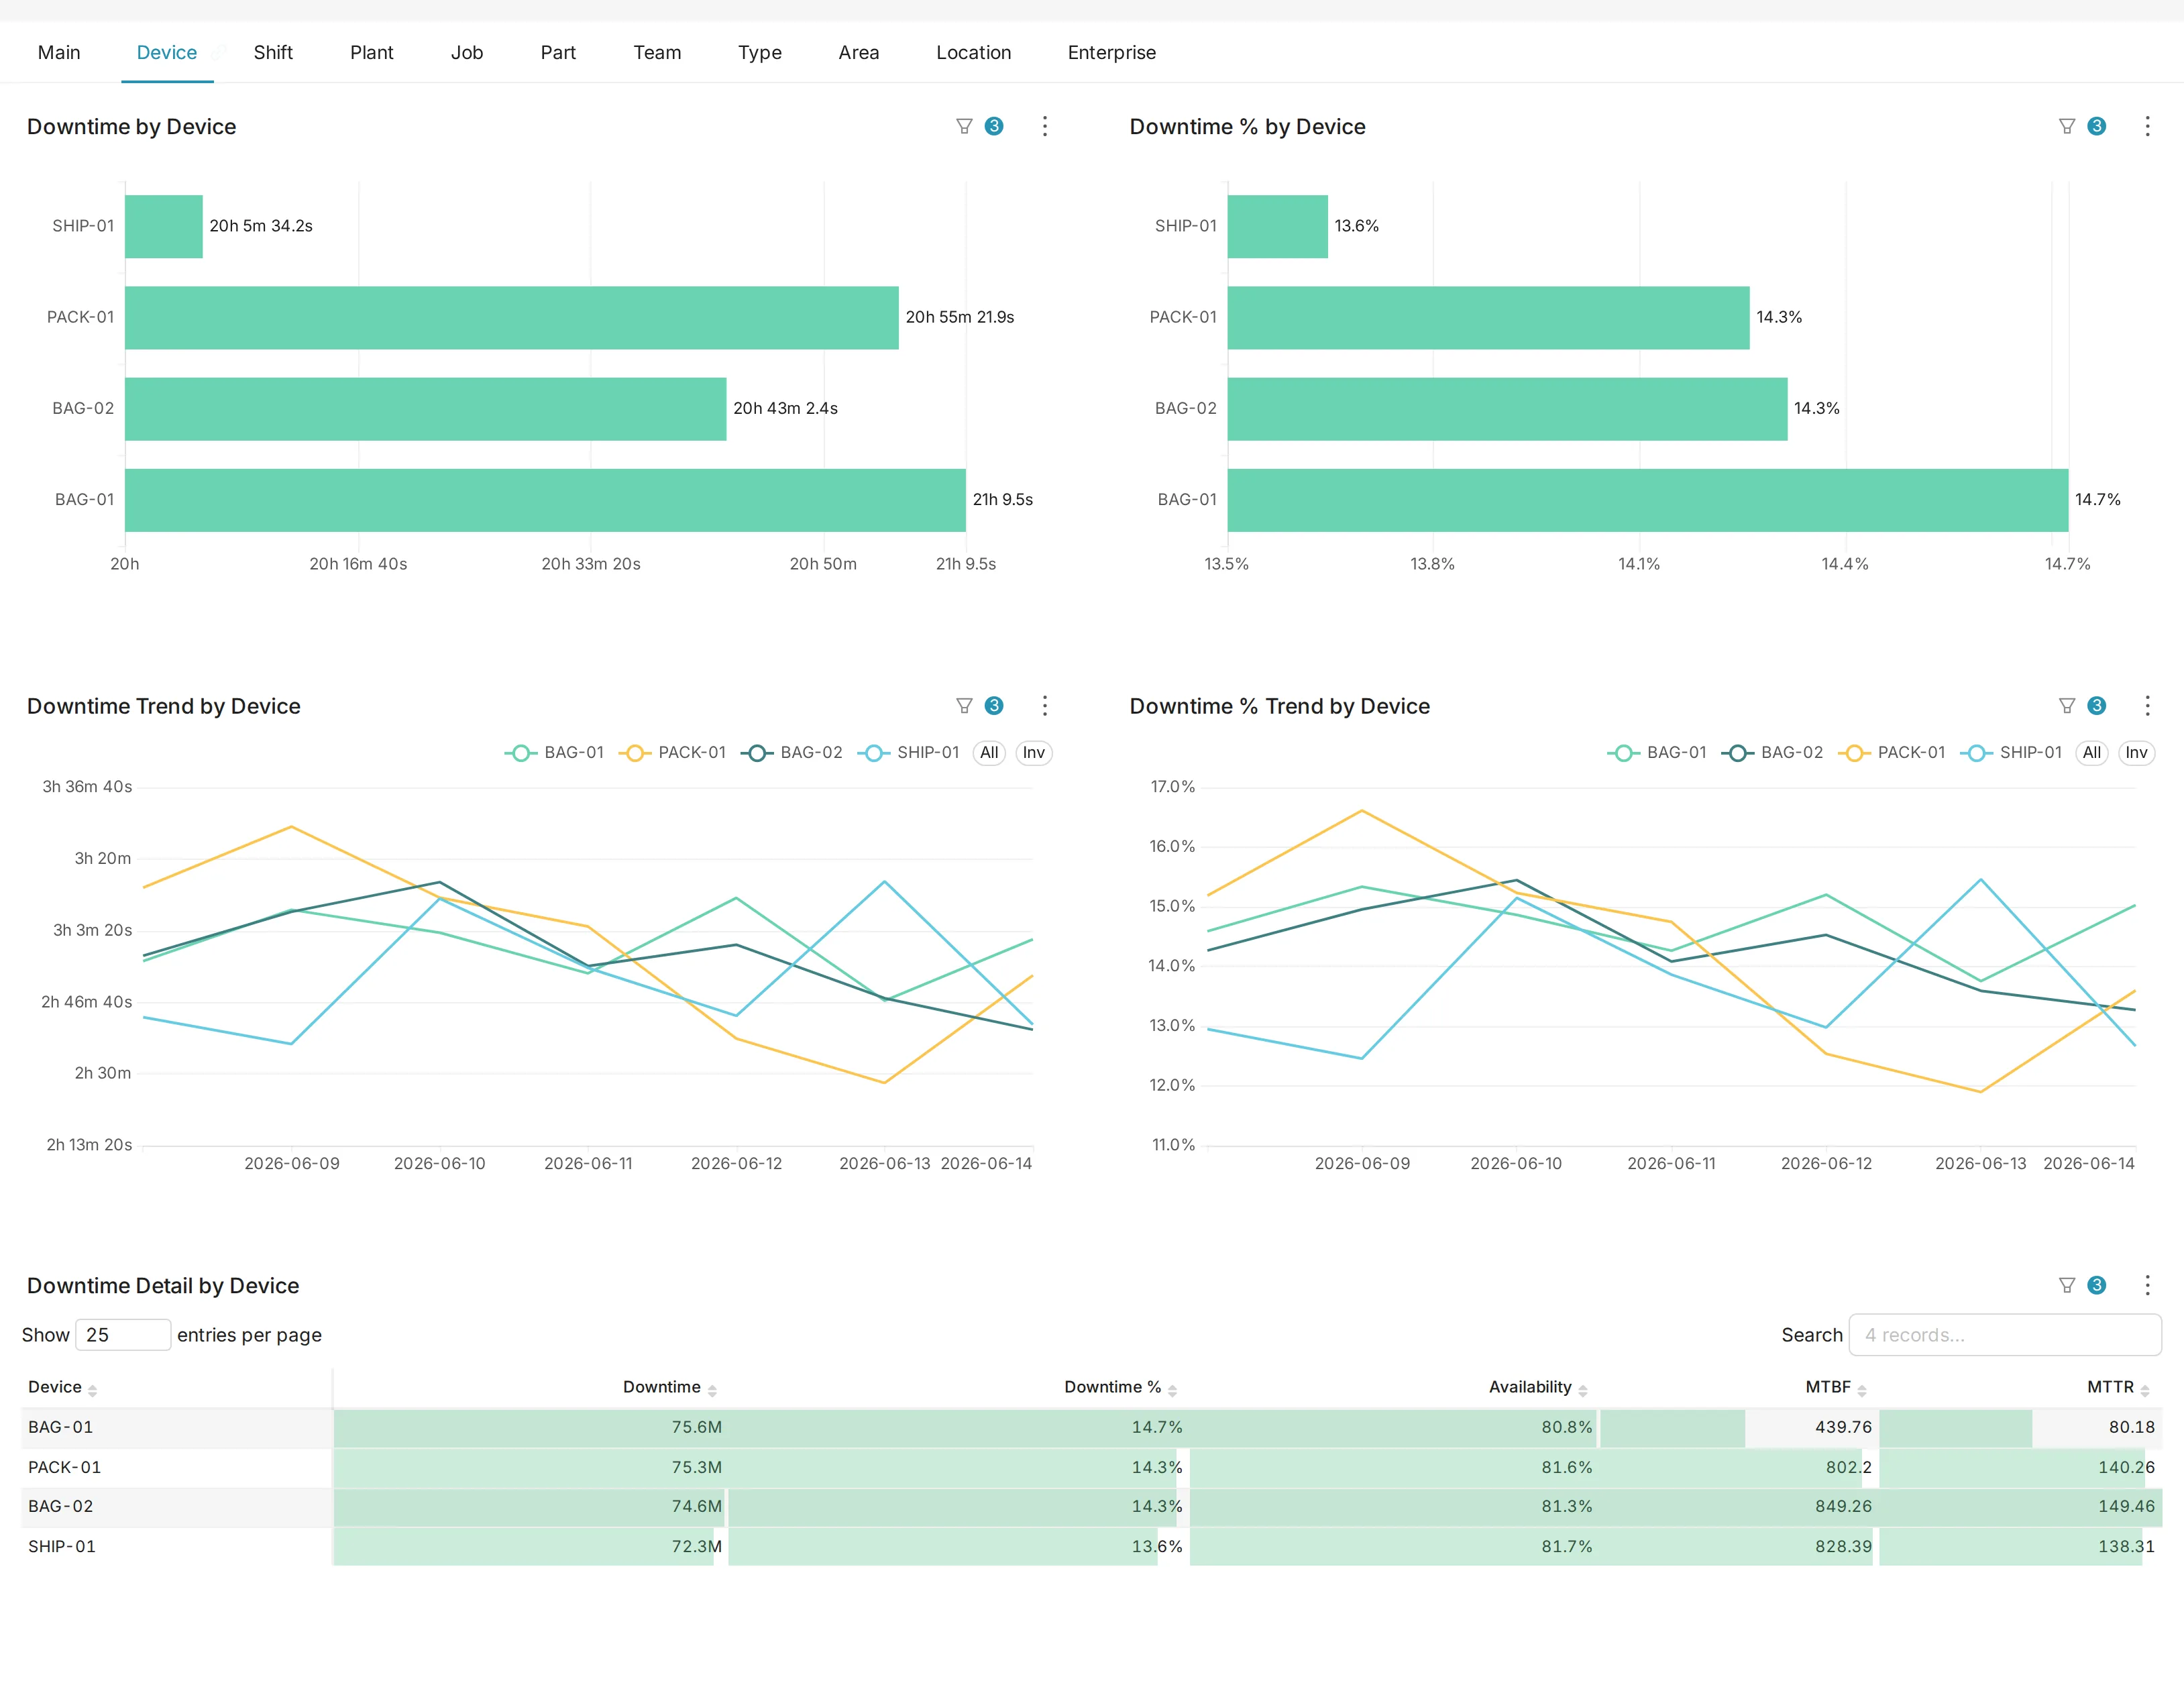Open kebab menu for Downtime Detail by Device
This screenshot has width=2184, height=1693.
(x=2147, y=1285)
